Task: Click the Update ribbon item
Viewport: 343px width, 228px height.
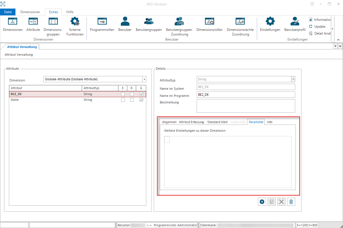Action: coord(317,26)
